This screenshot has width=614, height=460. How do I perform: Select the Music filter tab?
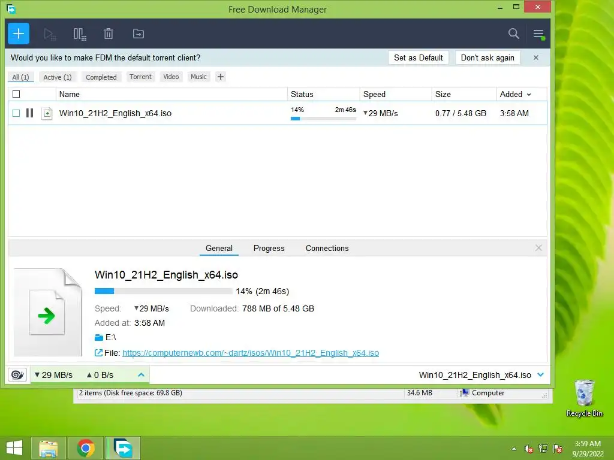click(198, 77)
